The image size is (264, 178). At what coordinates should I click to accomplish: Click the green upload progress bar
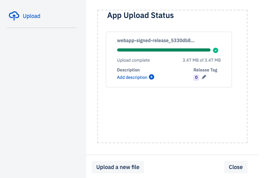pos(164,50)
